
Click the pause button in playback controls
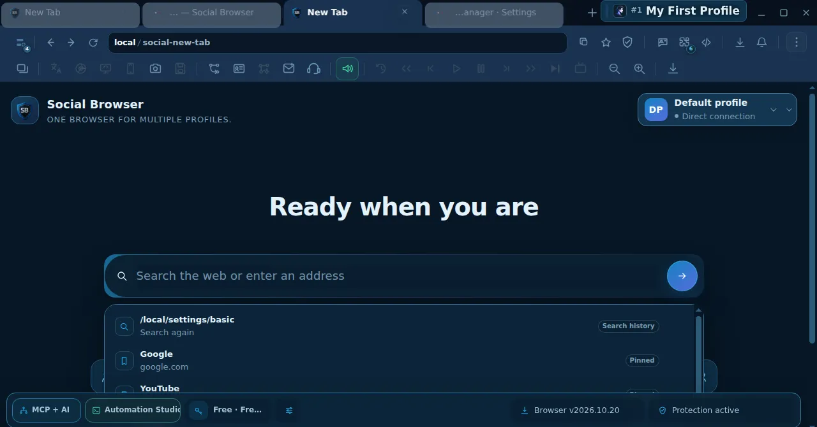click(x=481, y=69)
